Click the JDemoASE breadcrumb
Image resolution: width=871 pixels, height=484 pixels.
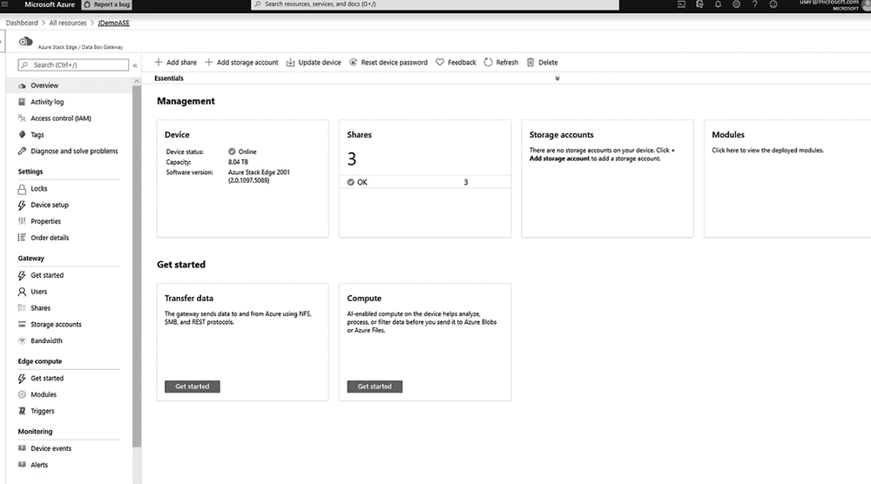click(113, 23)
